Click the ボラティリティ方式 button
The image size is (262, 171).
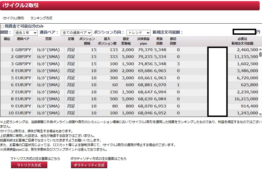89,165
